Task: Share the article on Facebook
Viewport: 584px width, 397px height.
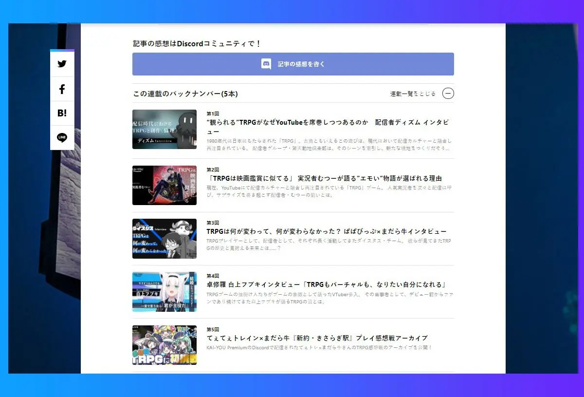Action: pyautogui.click(x=62, y=89)
